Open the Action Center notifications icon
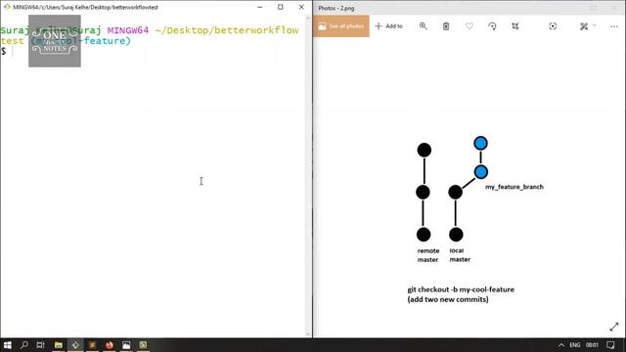Viewport: 626px width, 352px height. click(x=610, y=345)
